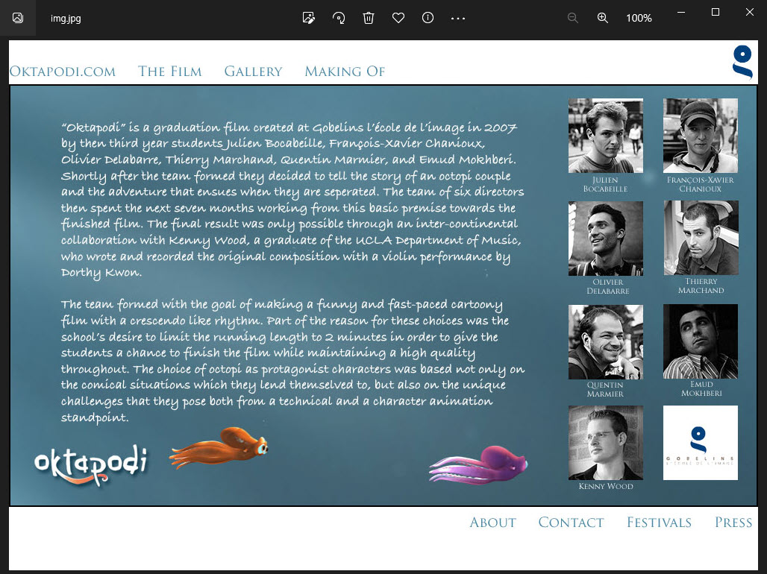The height and width of the screenshot is (574, 767).
Task: Click the Emud Mokhberi name caption
Action: pos(701,388)
